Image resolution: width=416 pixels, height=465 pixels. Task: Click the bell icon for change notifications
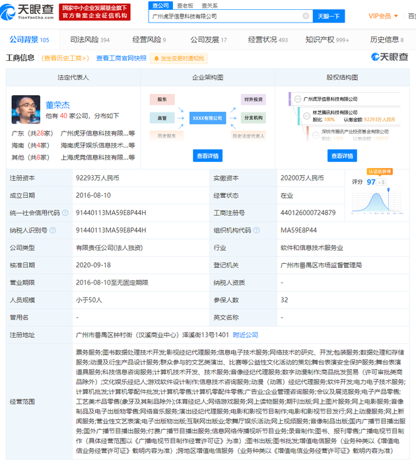156,58
